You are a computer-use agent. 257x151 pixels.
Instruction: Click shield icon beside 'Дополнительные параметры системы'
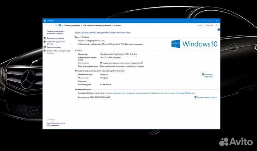pos(45,51)
